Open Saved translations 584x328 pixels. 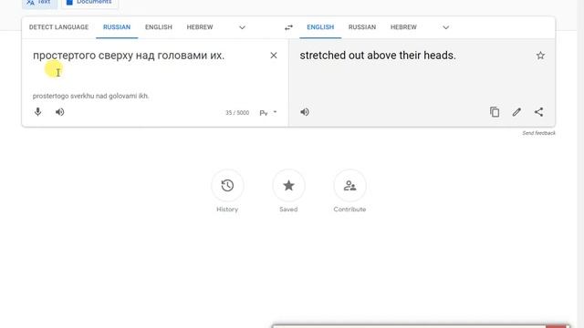tap(288, 186)
